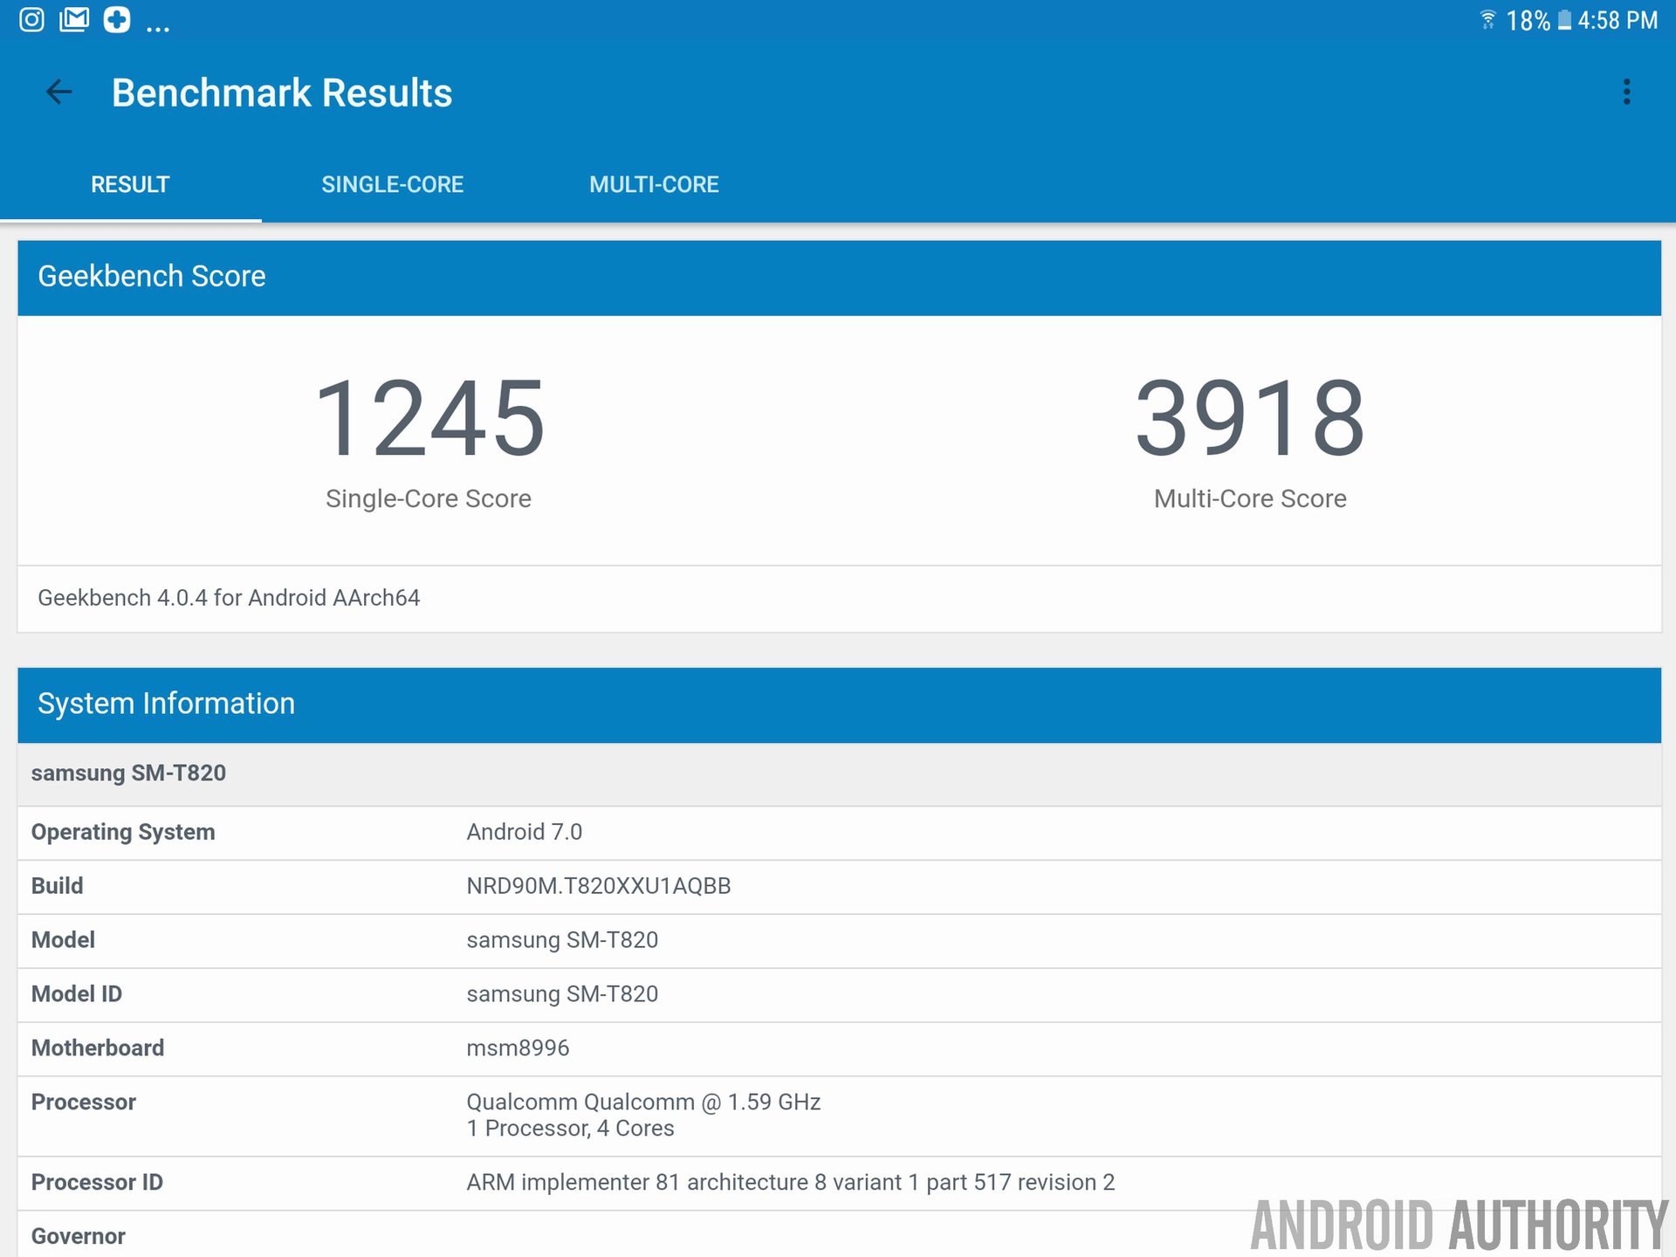Tap the Wi-Fi status icon
1676x1257 pixels.
1487,19
